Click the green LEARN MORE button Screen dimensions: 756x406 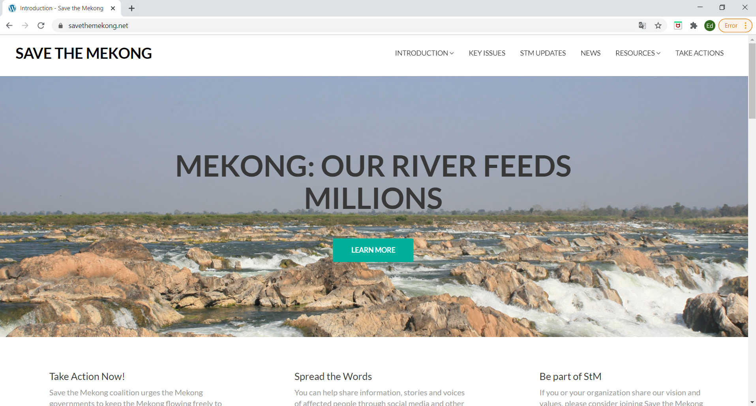click(x=373, y=250)
